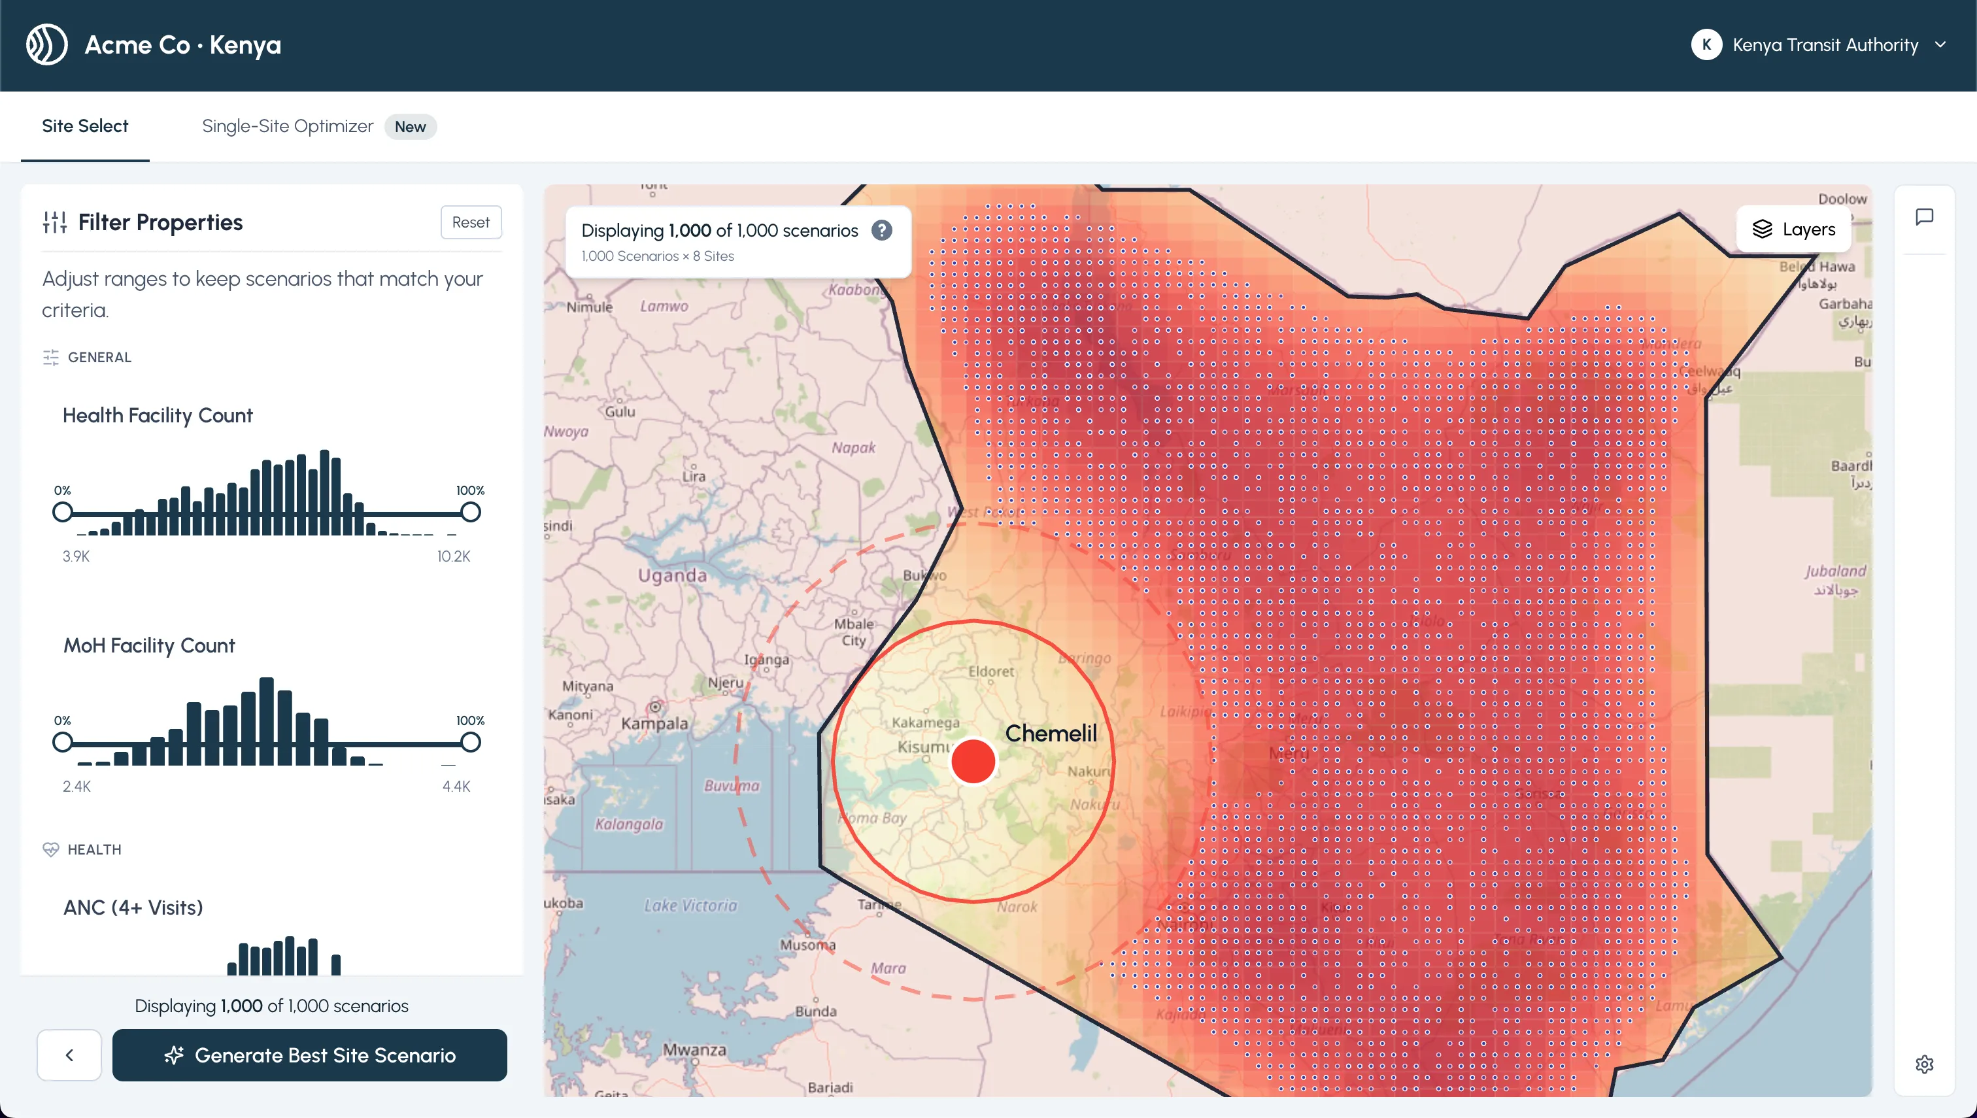The width and height of the screenshot is (1977, 1118).
Task: Open the comment panel on the right edge
Action: click(x=1925, y=217)
